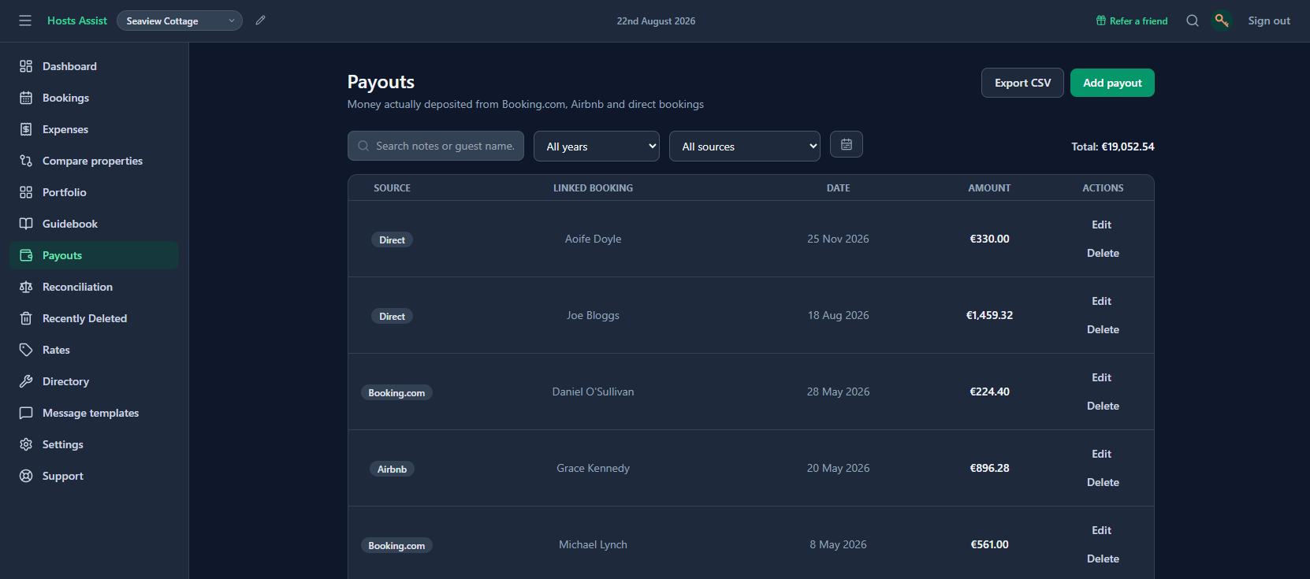This screenshot has width=1310, height=579.
Task: Delete the Daniel O'Sullivan payout
Action: tap(1103, 406)
